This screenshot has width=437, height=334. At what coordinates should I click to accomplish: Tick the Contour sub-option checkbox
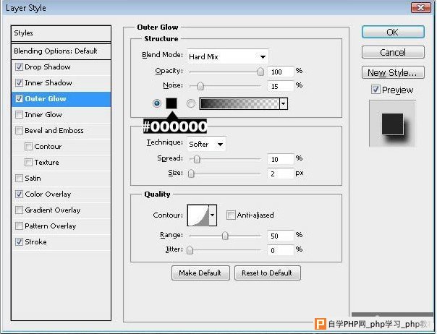pyautogui.click(x=28, y=146)
